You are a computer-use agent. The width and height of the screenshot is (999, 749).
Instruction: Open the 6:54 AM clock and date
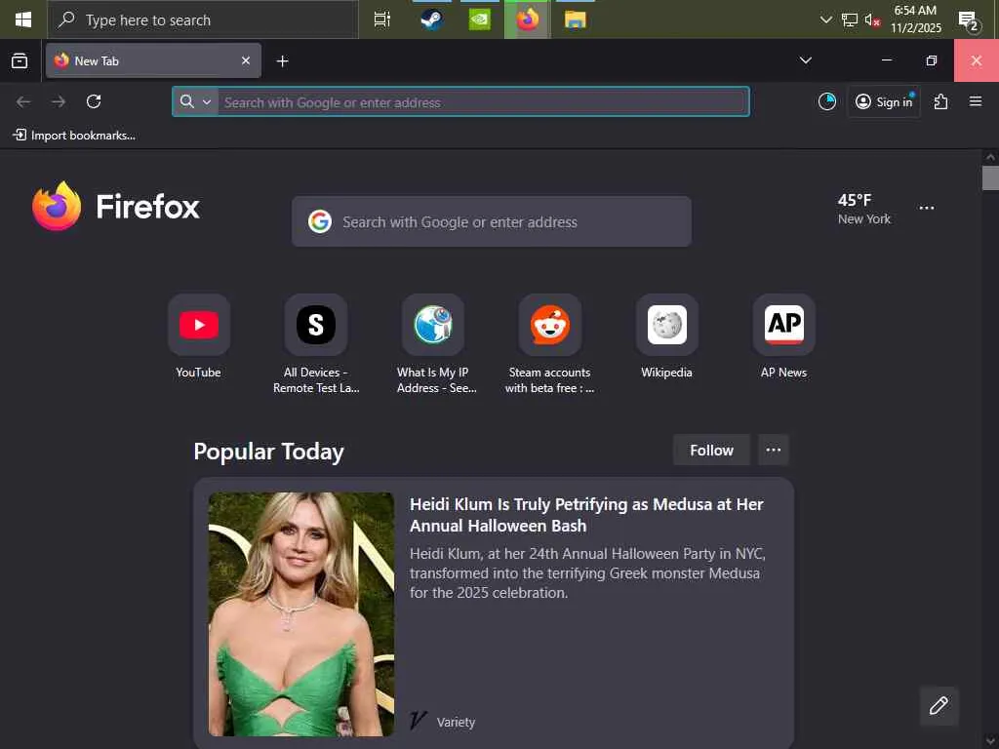(x=915, y=20)
